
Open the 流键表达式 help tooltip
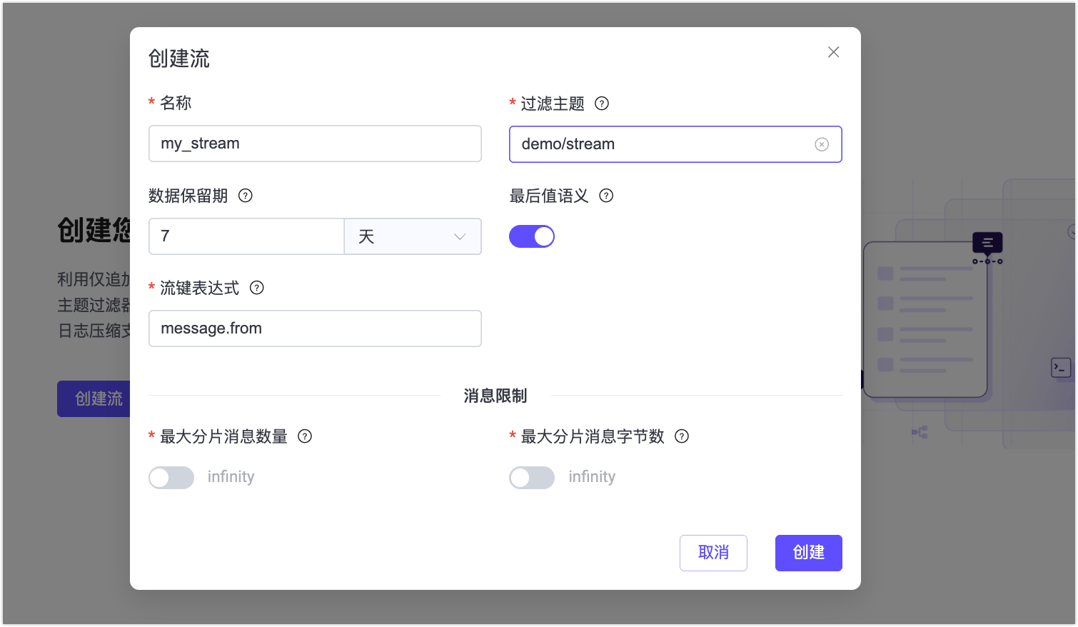256,288
